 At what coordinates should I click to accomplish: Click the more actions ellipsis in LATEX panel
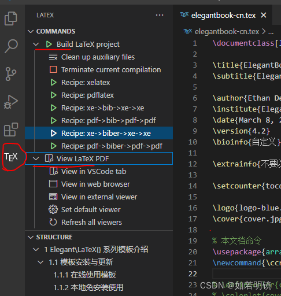160,15
